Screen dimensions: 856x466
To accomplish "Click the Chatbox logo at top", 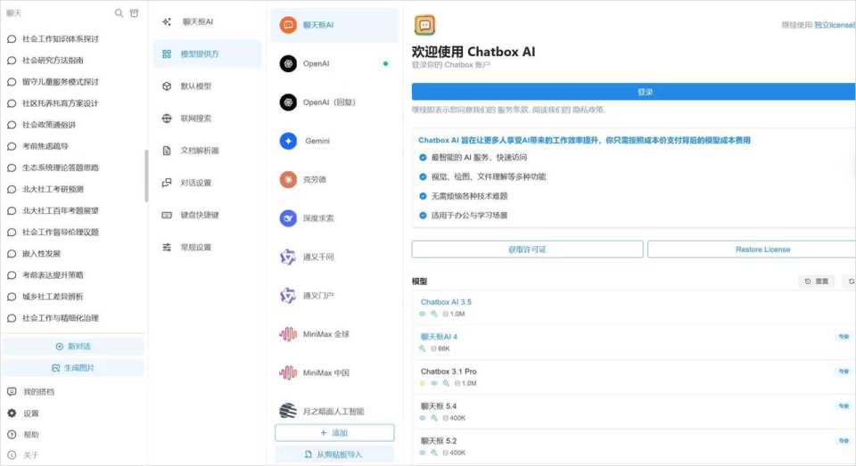I will [424, 25].
